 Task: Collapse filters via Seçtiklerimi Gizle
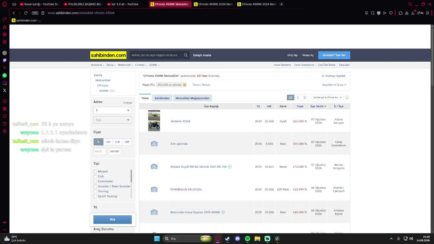click(334, 85)
